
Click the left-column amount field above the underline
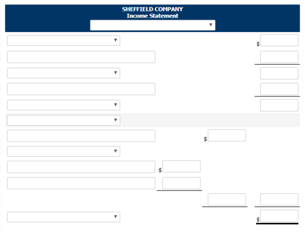(x=181, y=183)
